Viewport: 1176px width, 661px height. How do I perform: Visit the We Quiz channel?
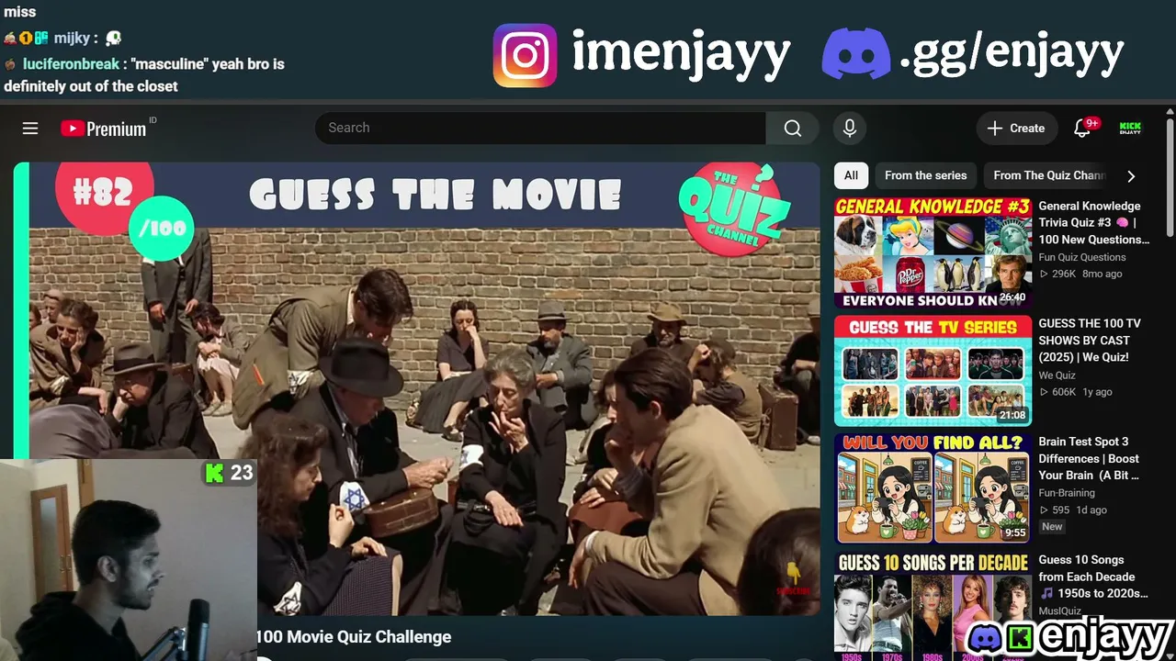tap(1057, 375)
